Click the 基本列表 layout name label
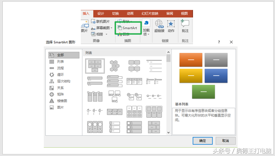The height and width of the screenshot is (156, 275). 182,104
